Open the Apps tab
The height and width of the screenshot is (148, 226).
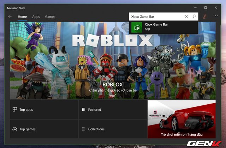[36, 17]
